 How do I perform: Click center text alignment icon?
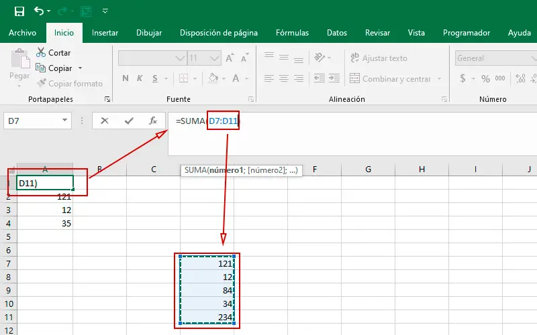(284, 78)
